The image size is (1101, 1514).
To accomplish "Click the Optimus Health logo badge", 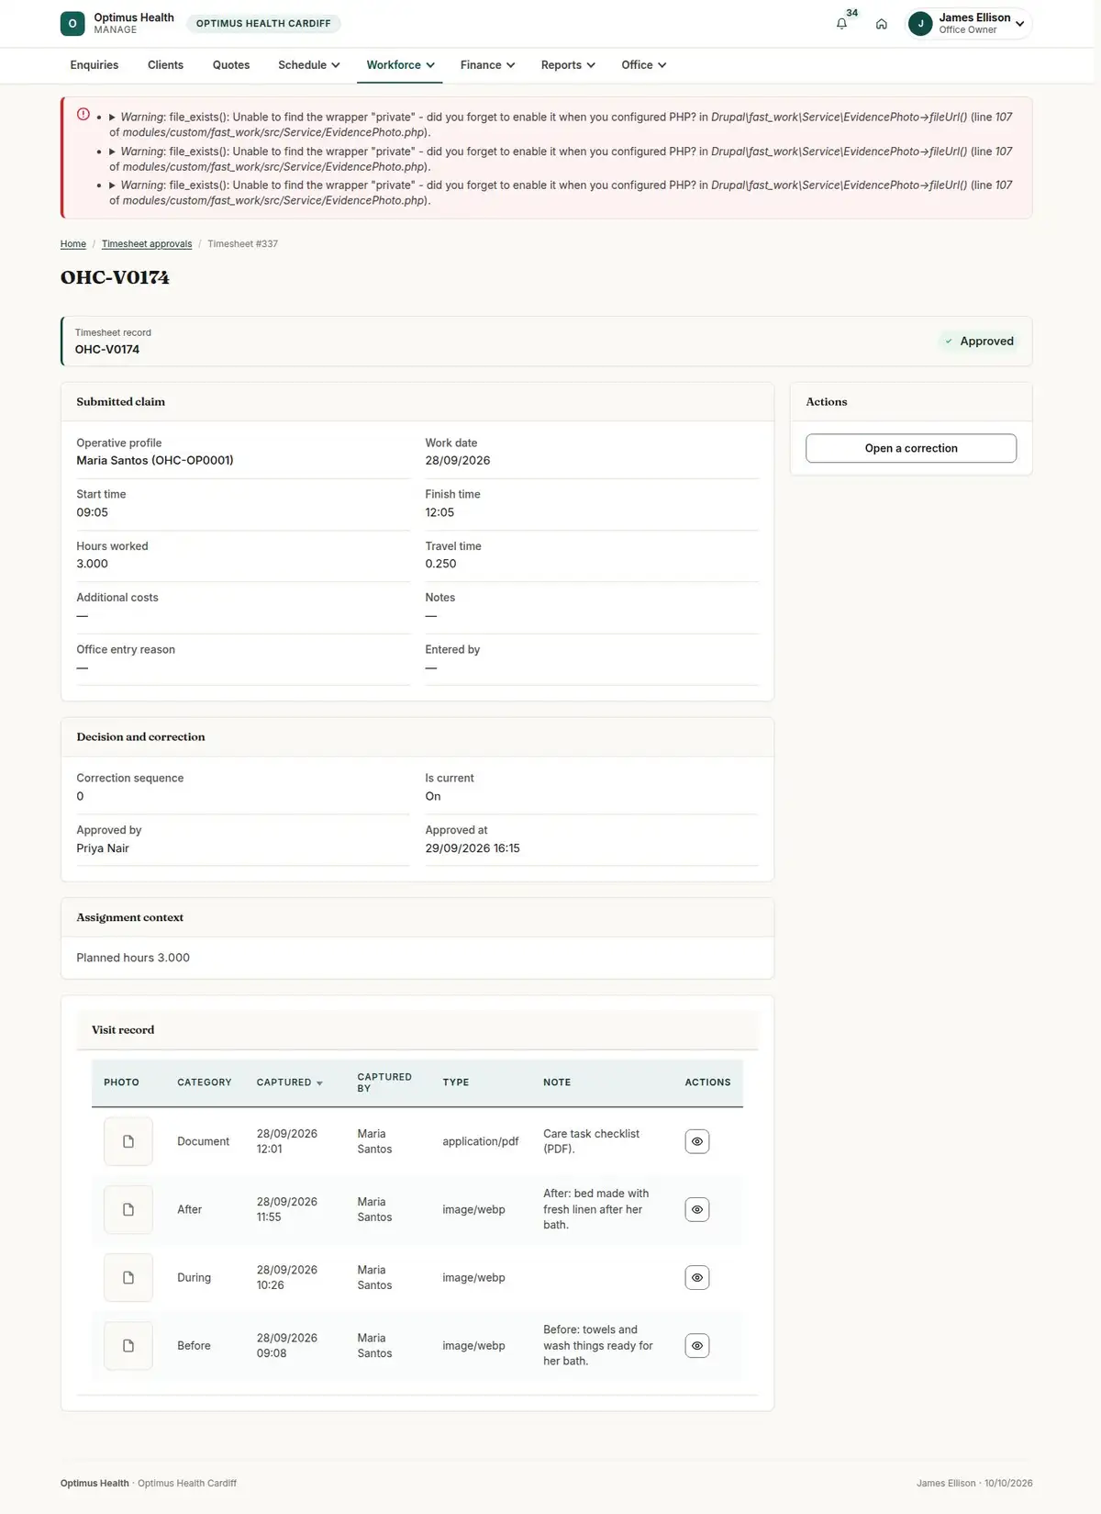I will (x=72, y=24).
